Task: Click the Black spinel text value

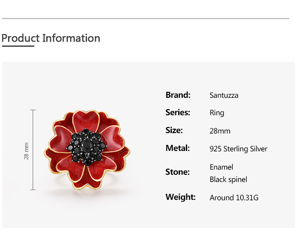Action: (228, 179)
